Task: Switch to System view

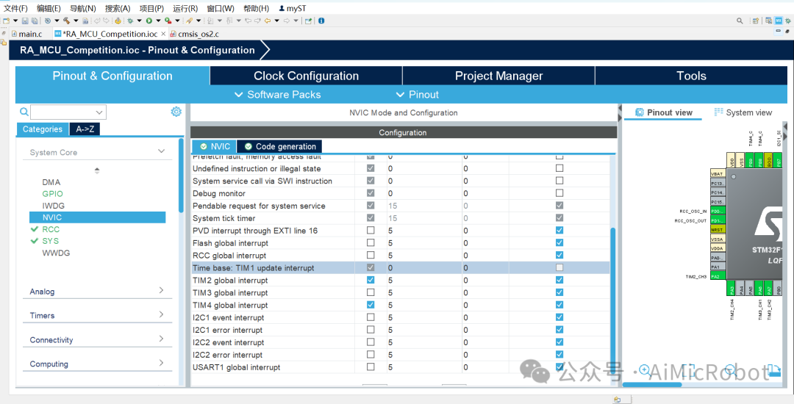Action: tap(743, 112)
